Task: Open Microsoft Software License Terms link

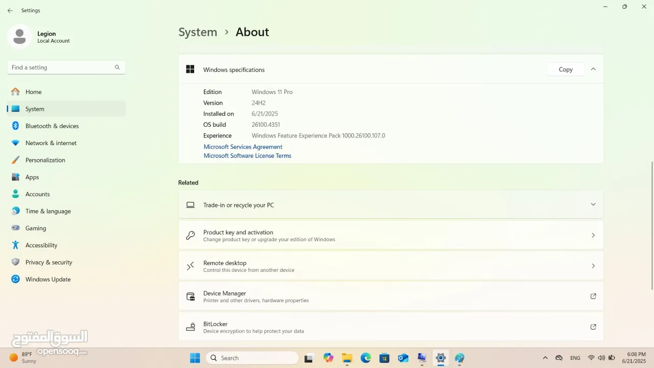Action: (x=247, y=156)
